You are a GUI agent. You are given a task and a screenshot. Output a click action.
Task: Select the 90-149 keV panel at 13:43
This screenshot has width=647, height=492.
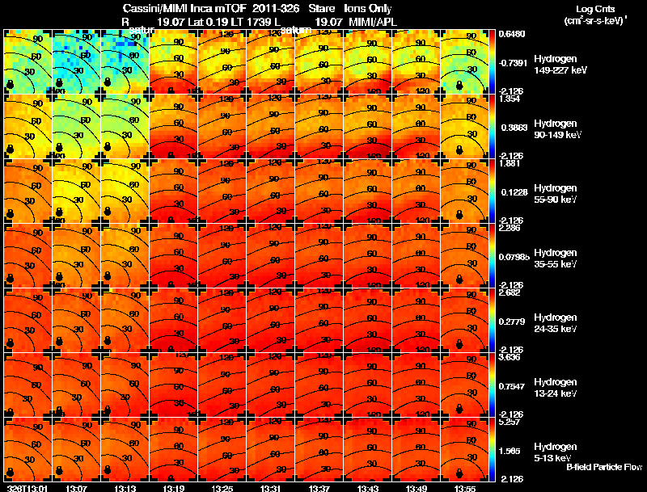(x=368, y=127)
